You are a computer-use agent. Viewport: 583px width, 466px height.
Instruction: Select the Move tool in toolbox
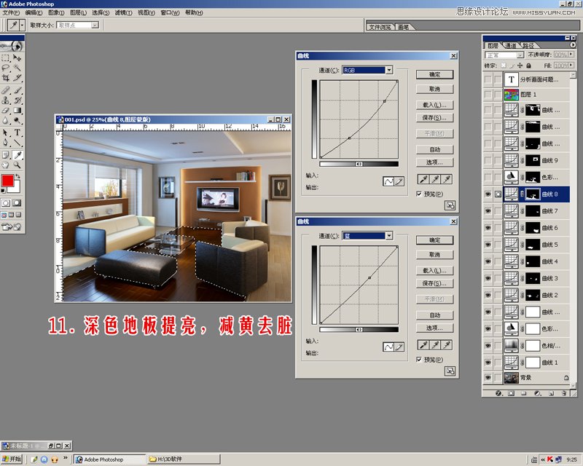point(17,58)
